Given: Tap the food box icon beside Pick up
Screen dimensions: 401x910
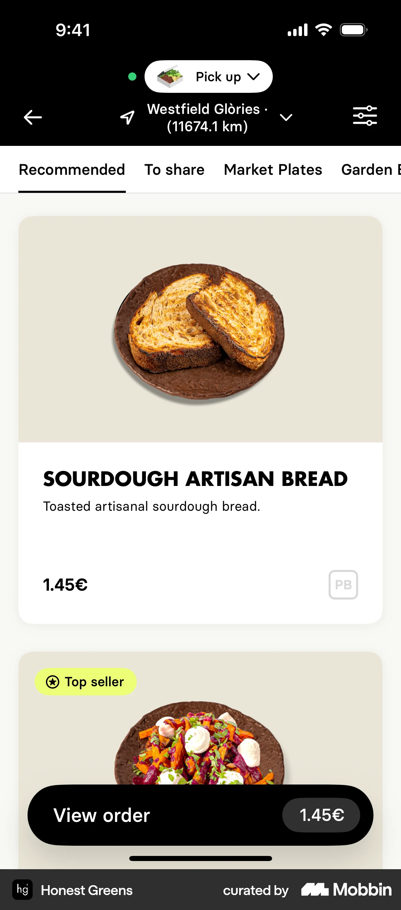Looking at the screenshot, I should coord(170,77).
